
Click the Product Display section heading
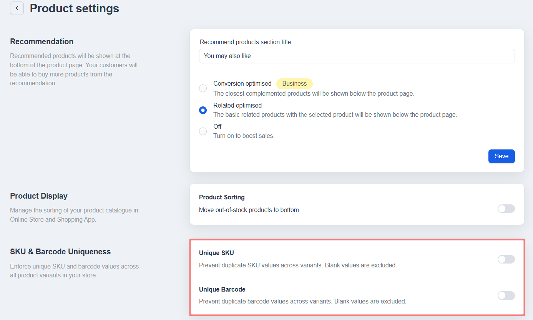[39, 196]
